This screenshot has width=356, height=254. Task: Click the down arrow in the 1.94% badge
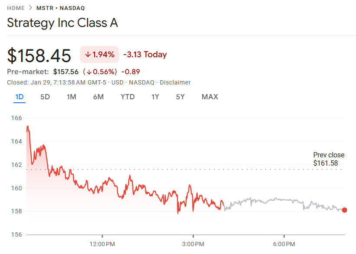[x=88, y=55]
